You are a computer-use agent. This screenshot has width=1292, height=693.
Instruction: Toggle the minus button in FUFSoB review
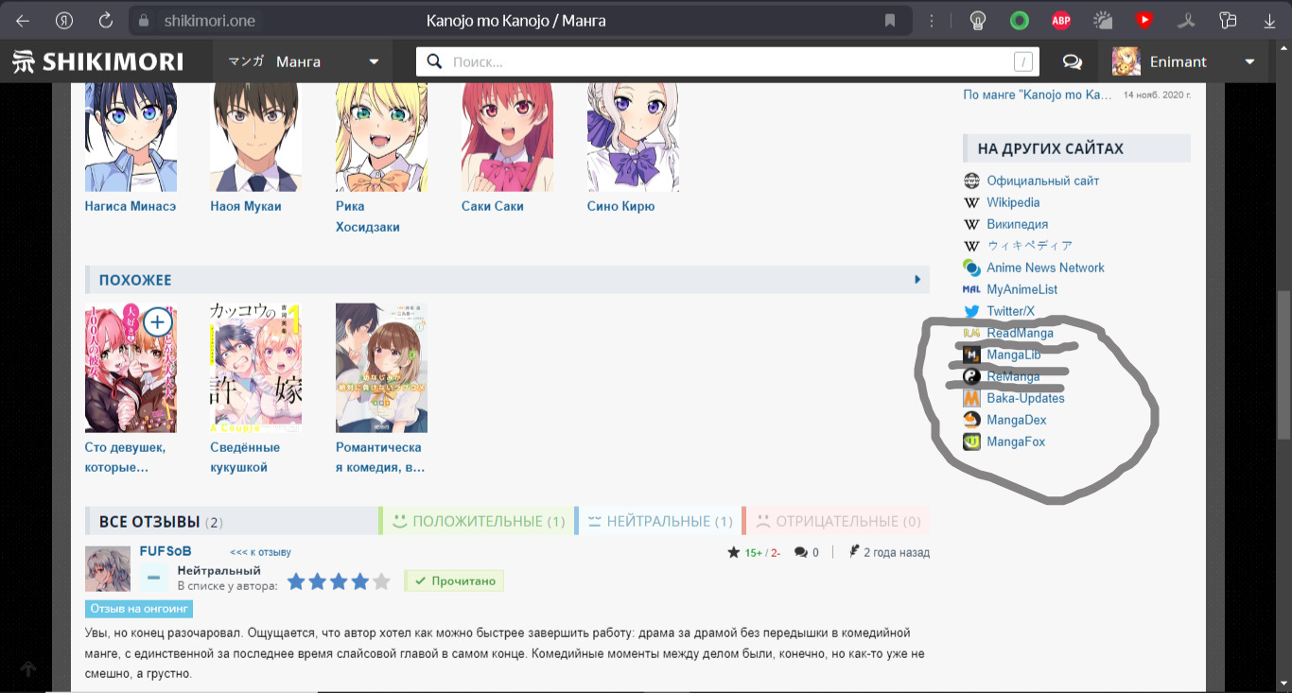[x=154, y=577]
